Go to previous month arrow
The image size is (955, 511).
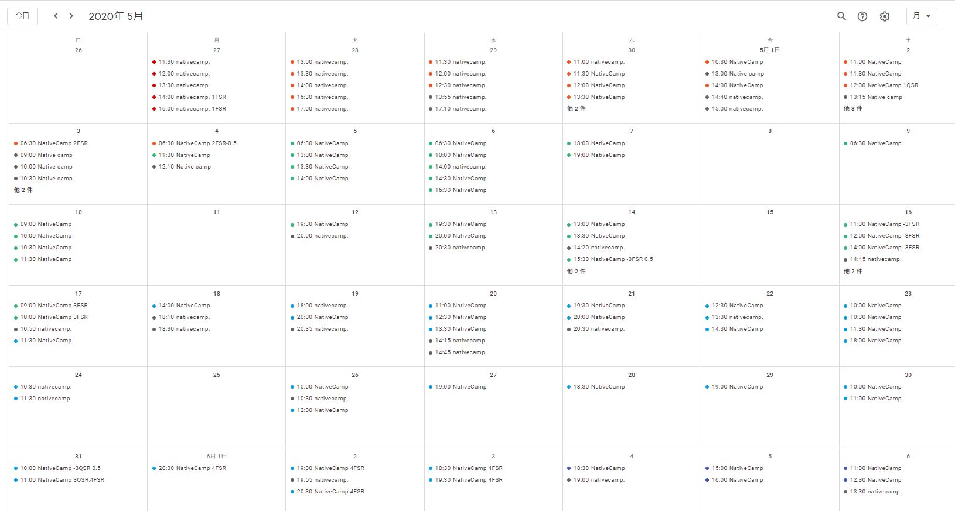pyautogui.click(x=56, y=16)
